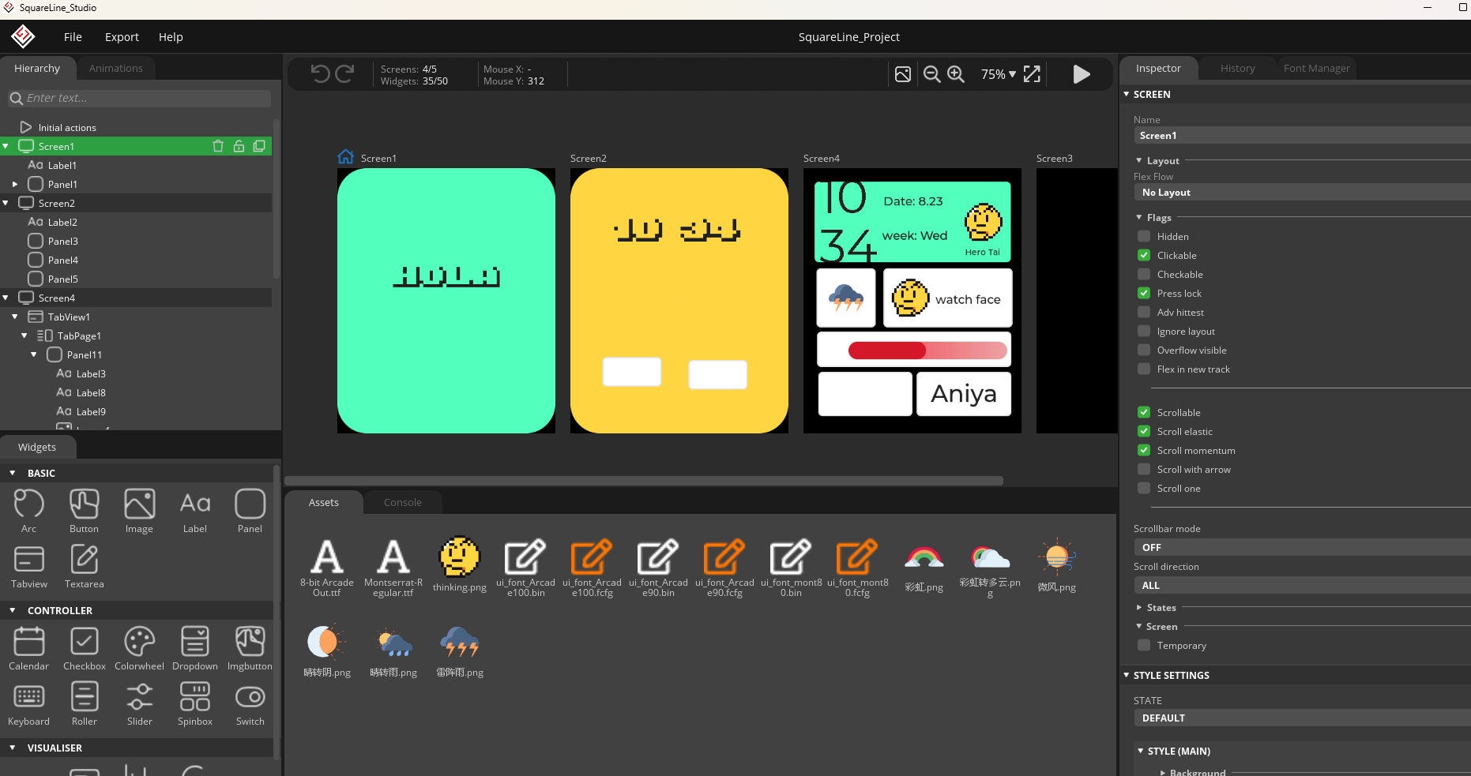Pick the Slider widget from Controller
This screenshot has height=776, width=1471.
click(x=139, y=698)
